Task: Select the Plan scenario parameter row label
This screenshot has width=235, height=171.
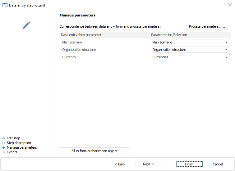Action: (72, 42)
